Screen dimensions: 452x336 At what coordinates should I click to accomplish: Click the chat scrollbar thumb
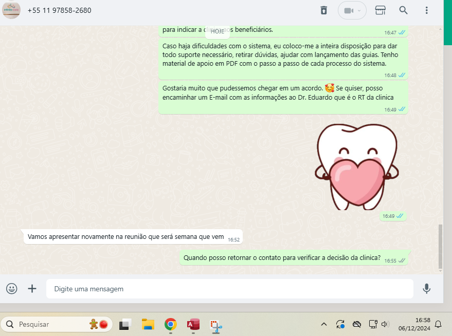(440, 247)
